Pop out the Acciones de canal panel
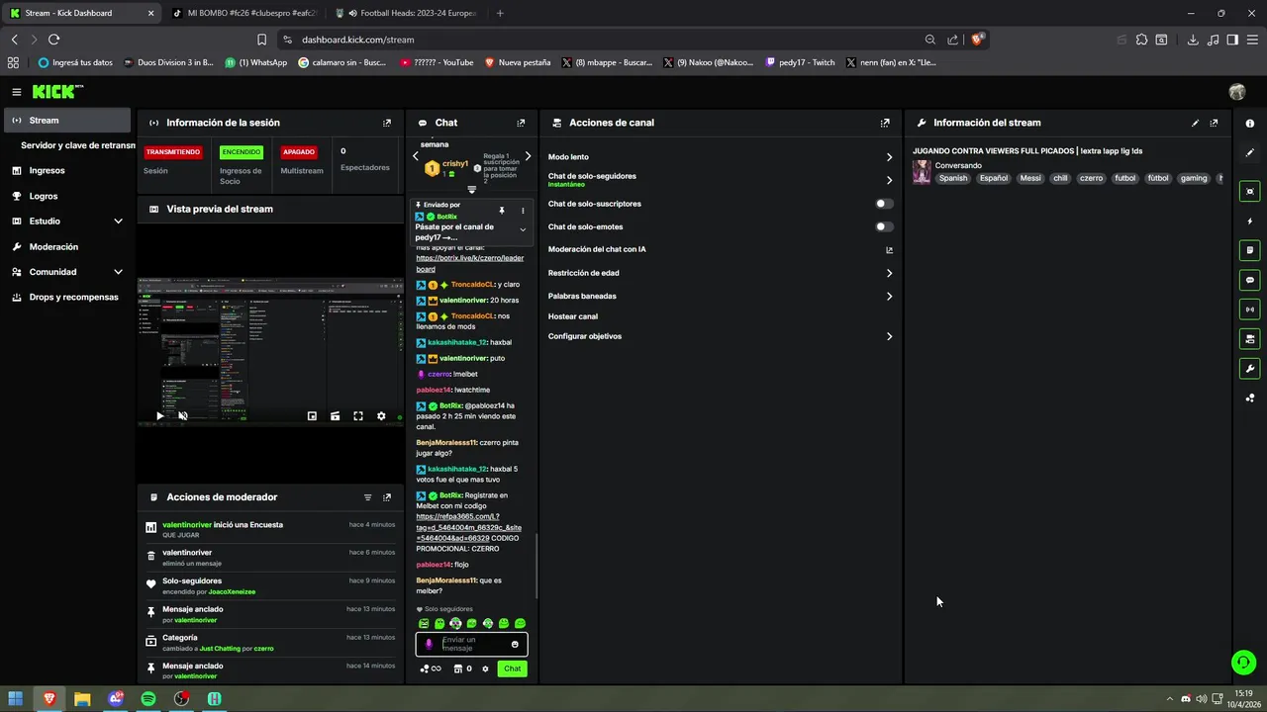Image resolution: width=1267 pixels, height=712 pixels. pos(885,123)
